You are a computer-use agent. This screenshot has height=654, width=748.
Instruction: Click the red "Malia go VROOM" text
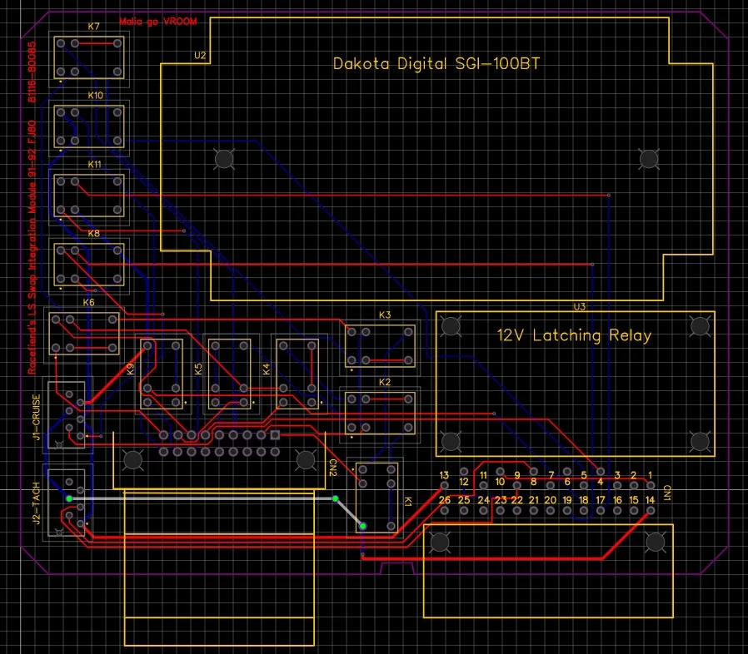click(158, 22)
